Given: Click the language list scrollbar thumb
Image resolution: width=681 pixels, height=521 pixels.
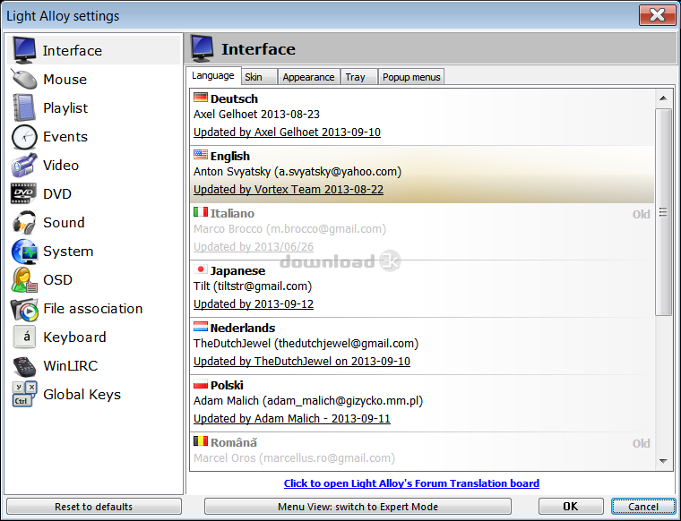Looking at the screenshot, I should (663, 212).
